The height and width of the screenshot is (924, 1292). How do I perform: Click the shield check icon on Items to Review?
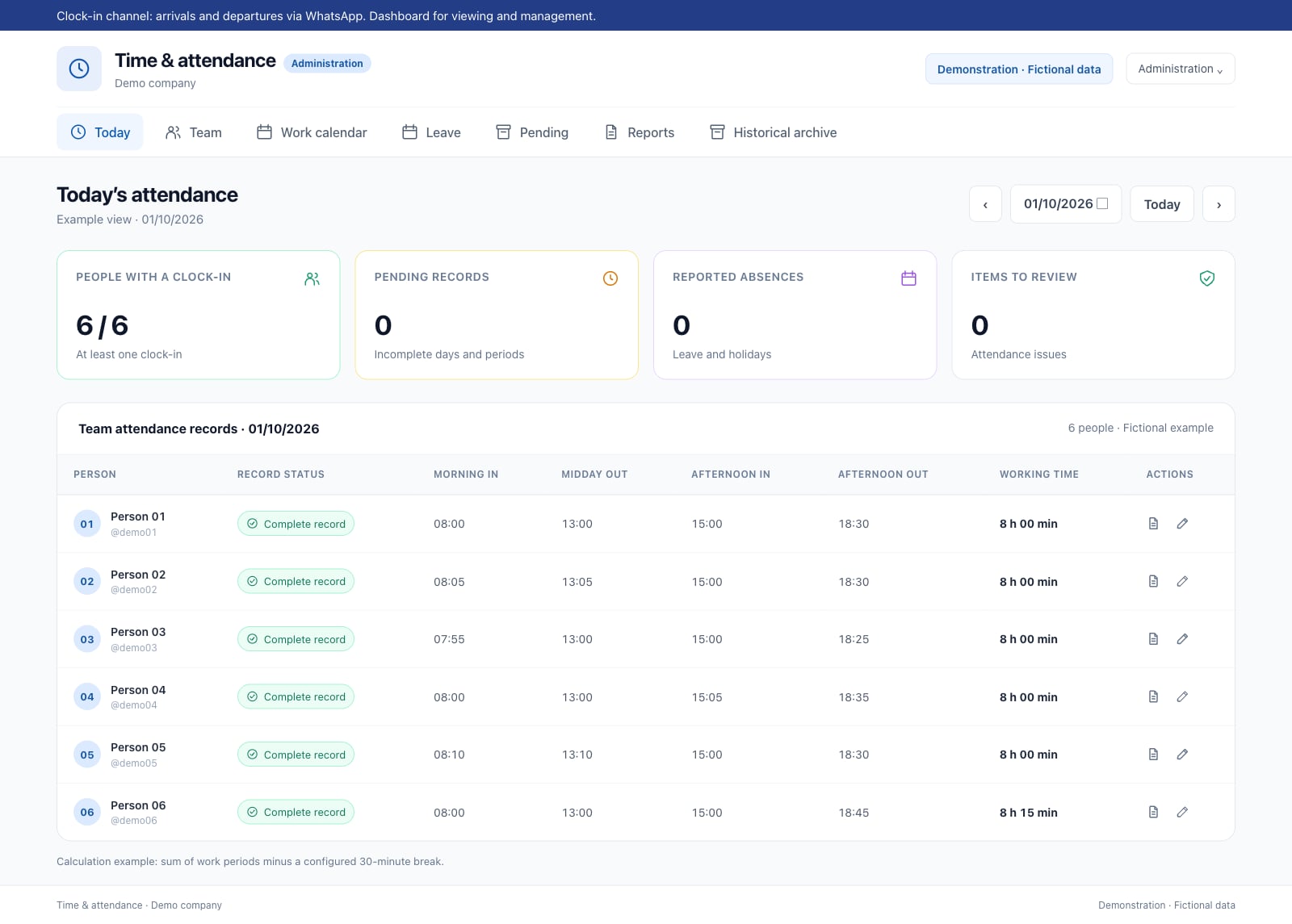1207,278
